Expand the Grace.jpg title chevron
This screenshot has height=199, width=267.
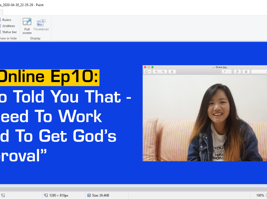pos(228,67)
